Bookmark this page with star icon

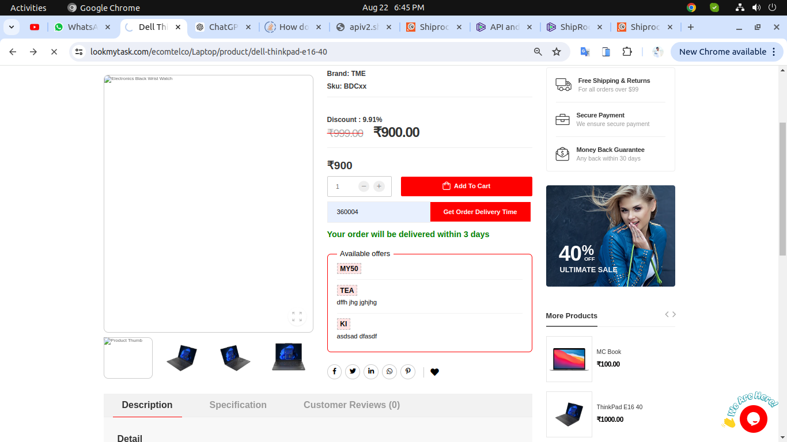pos(557,52)
